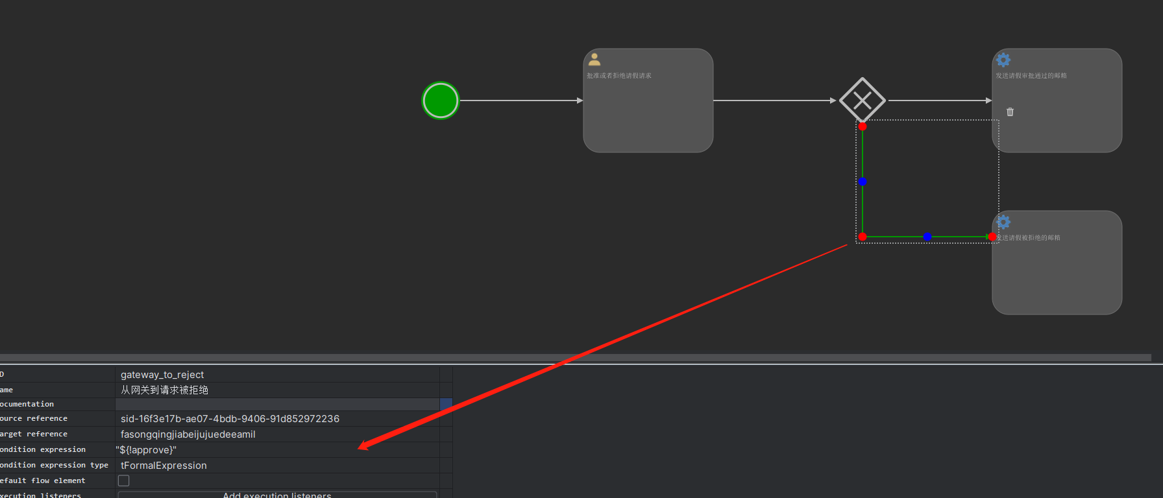Click the empty Documentation field
Viewport: 1163px width, 498px height.
[277, 404]
